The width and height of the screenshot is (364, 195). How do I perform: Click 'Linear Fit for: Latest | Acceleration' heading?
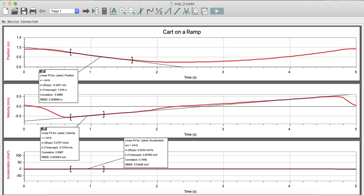(x=144, y=140)
